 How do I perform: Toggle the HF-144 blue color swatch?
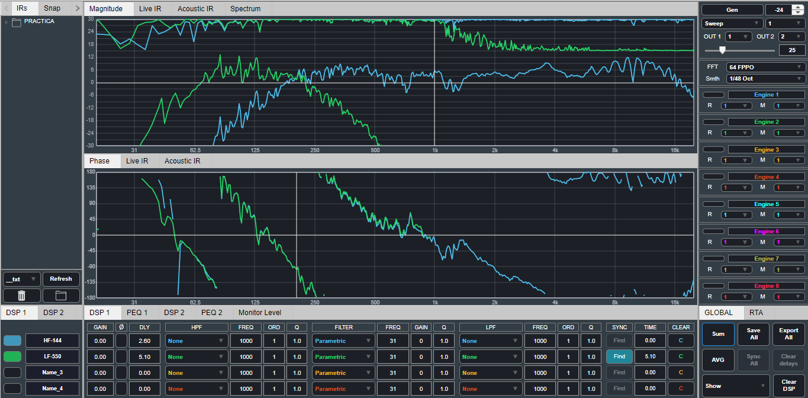[12, 341]
